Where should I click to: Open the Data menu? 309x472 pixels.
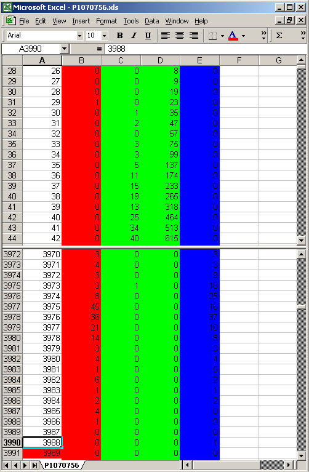(152, 21)
